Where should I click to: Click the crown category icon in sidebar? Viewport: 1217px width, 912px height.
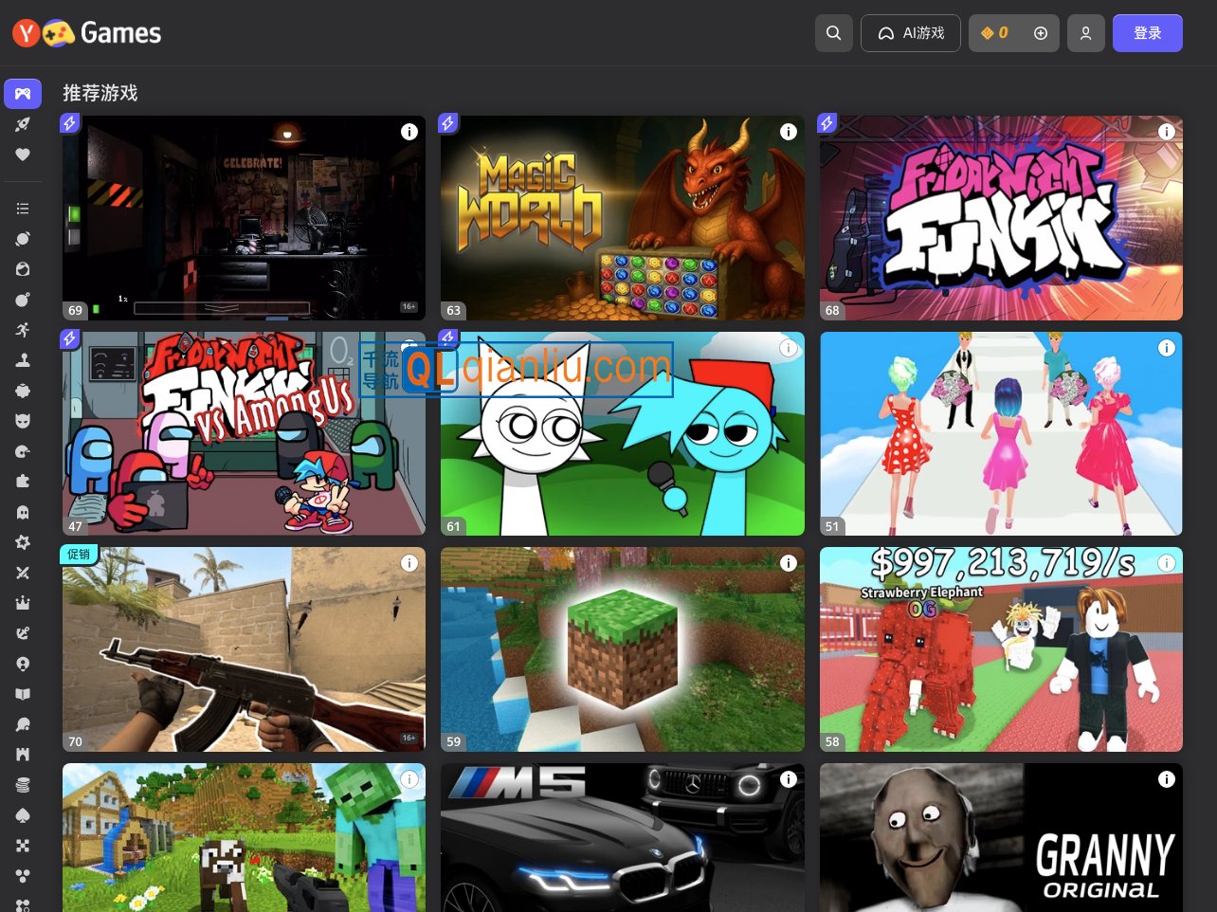(x=23, y=602)
